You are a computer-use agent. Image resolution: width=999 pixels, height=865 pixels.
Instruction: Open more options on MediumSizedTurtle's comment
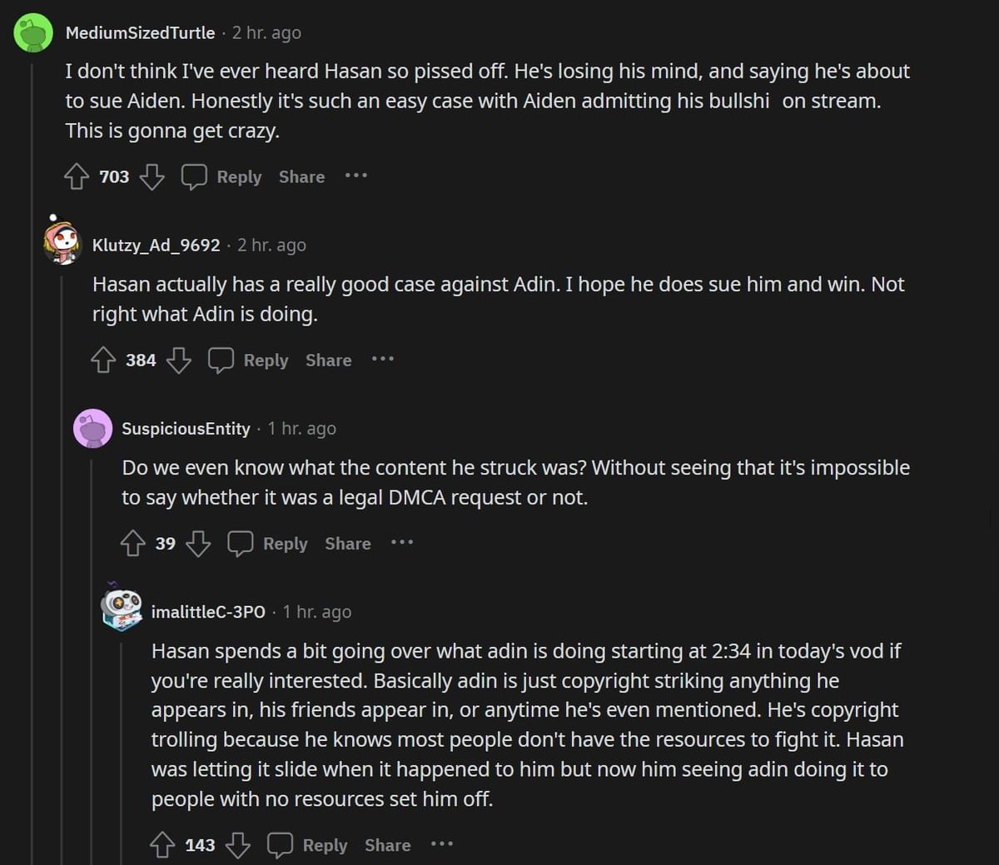coord(356,176)
